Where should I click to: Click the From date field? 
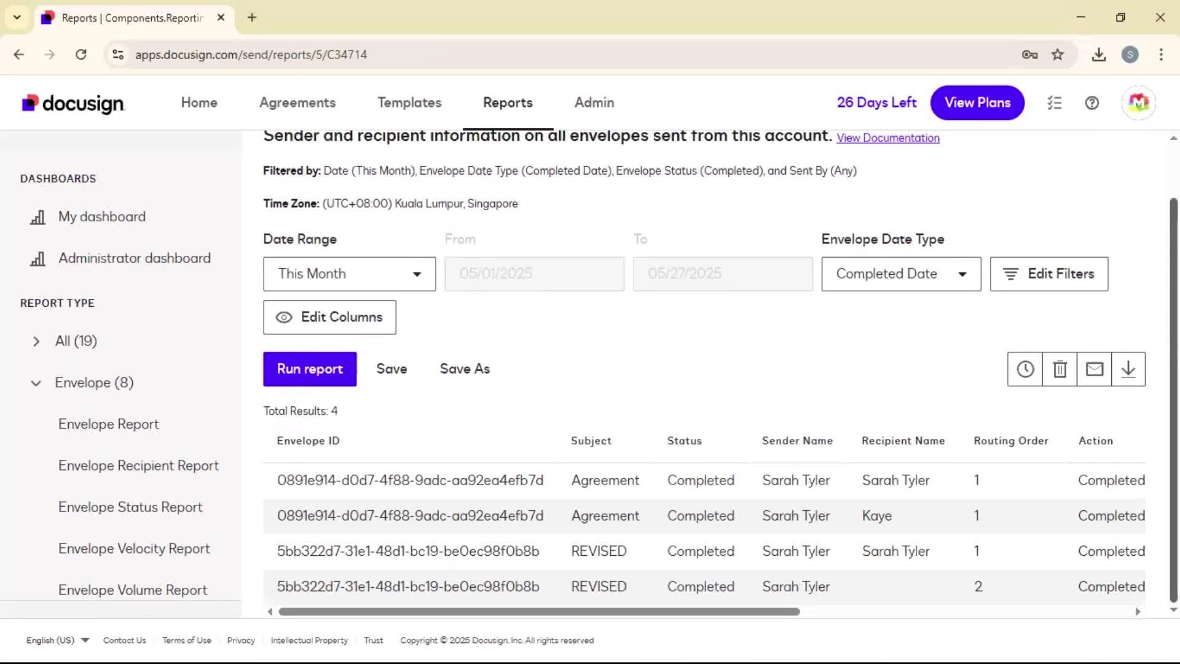[535, 274]
